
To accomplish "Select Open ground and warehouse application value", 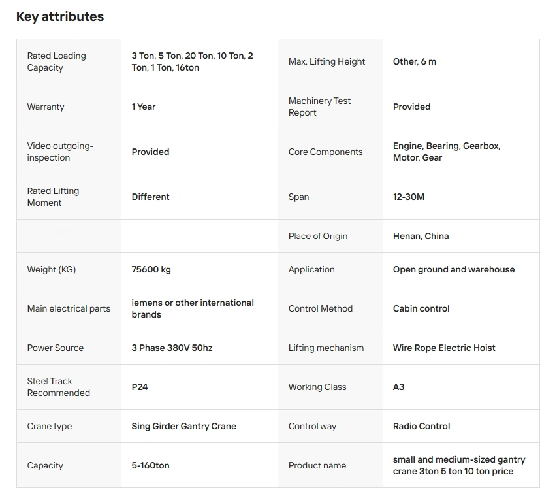I will (454, 269).
